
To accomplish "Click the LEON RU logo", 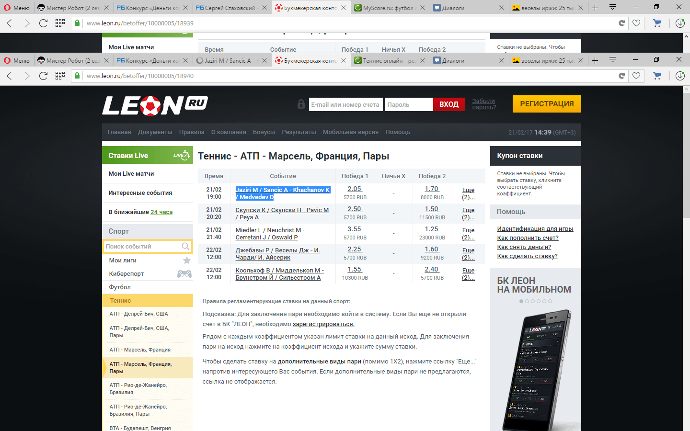I will click(x=155, y=105).
